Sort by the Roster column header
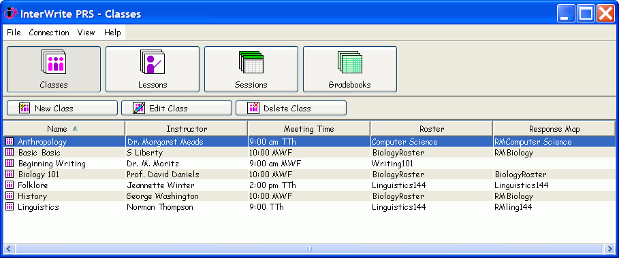This screenshot has height=258, width=619. point(432,128)
